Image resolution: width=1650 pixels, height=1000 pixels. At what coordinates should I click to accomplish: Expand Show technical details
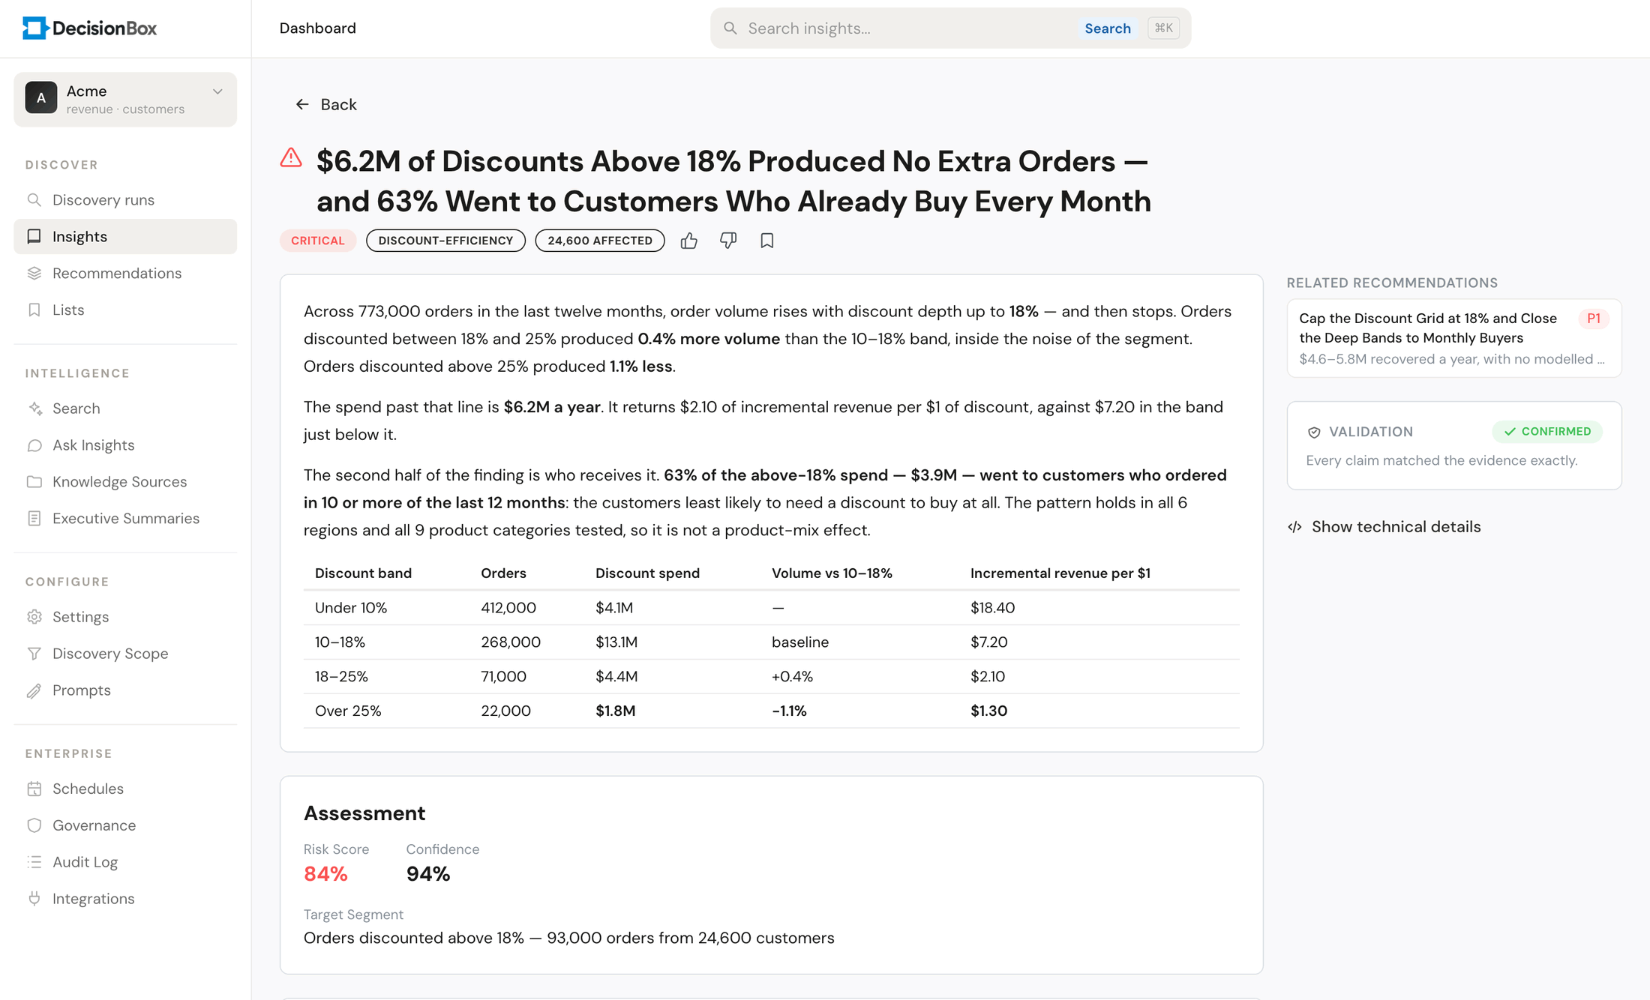pyautogui.click(x=1384, y=527)
